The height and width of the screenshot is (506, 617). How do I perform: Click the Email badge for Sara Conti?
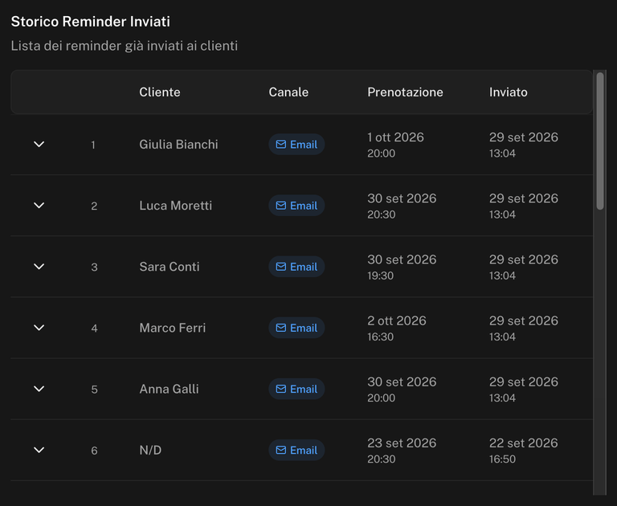296,267
